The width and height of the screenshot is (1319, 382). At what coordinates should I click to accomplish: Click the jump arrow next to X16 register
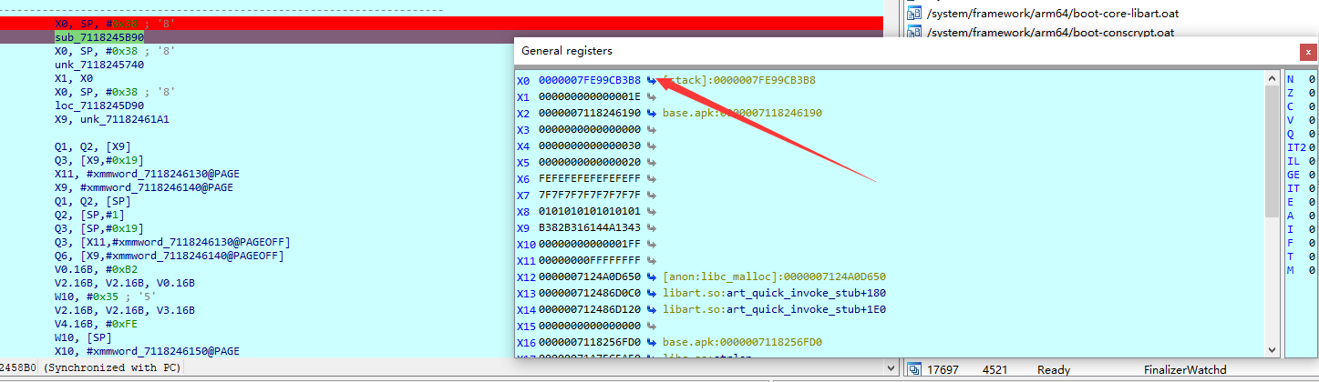[x=651, y=342]
